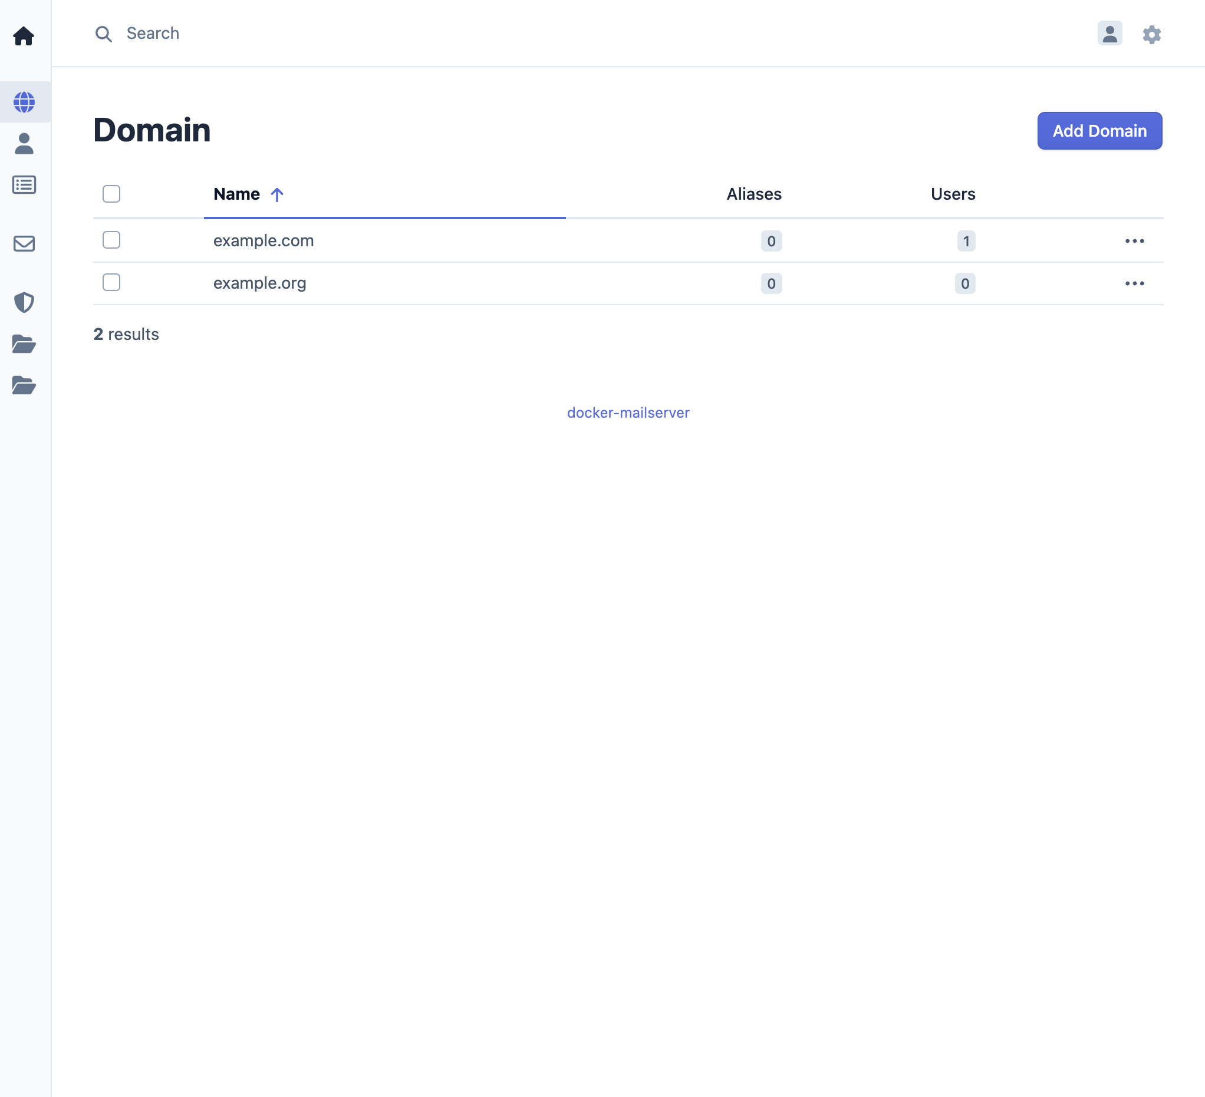Image resolution: width=1205 pixels, height=1097 pixels.
Task: Open the actions menu for example.org row
Action: tap(1135, 283)
